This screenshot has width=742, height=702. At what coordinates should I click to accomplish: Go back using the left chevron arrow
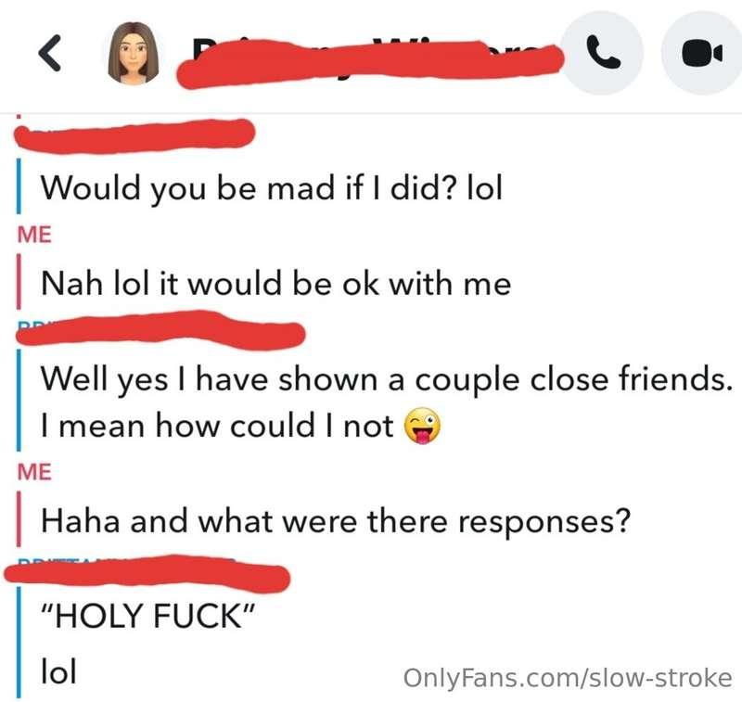tap(50, 53)
